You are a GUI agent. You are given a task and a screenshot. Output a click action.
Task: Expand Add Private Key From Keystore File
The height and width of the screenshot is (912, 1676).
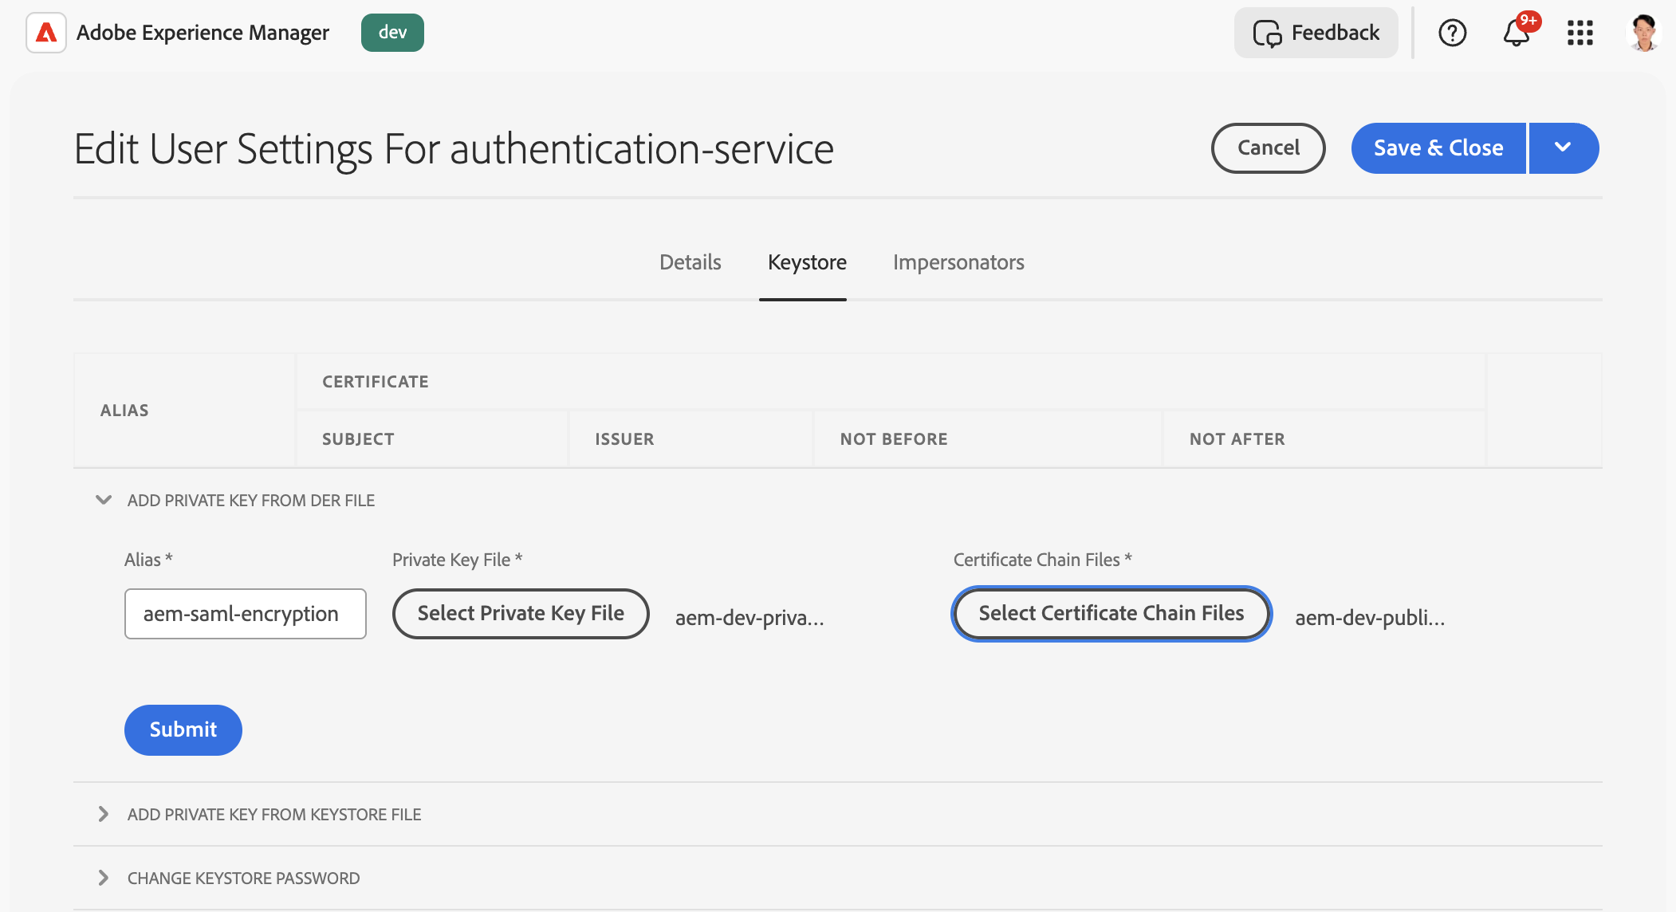(x=104, y=814)
